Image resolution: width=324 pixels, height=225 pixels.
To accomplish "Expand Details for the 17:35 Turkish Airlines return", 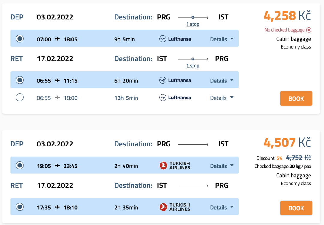I will click(222, 207).
